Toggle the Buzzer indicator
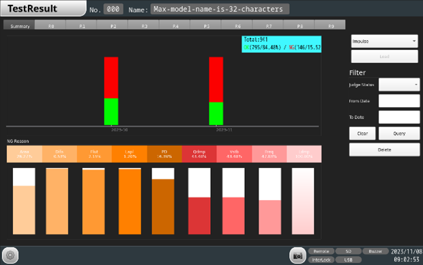The image size is (423, 265). pyautogui.click(x=375, y=251)
